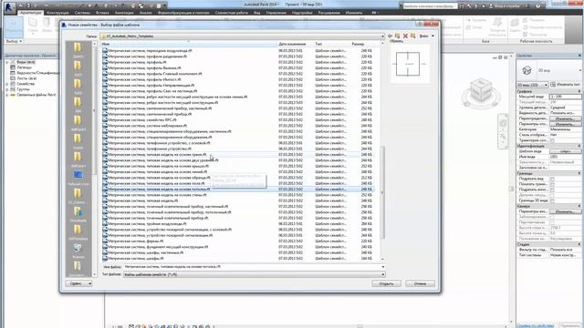584x328 pixels.
Task: Select the computer place in dialog sidebar
Action: (x=78, y=250)
